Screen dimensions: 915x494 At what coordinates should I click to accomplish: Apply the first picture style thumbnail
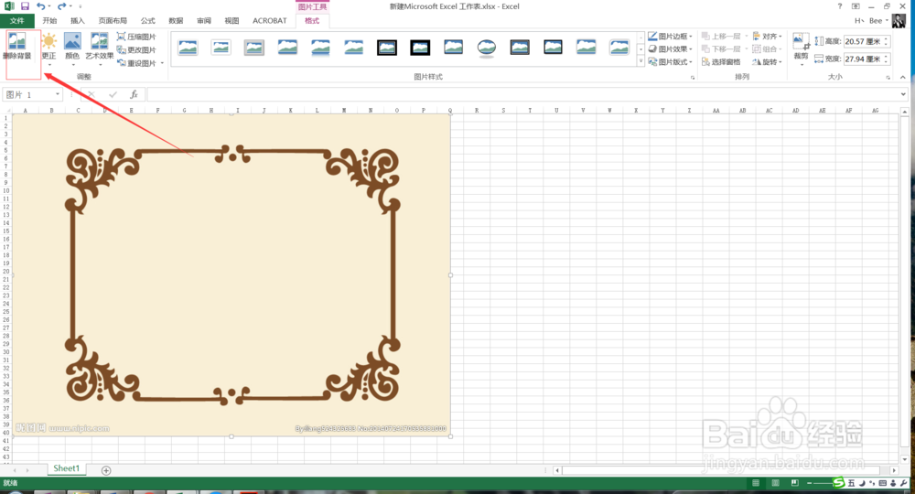188,48
